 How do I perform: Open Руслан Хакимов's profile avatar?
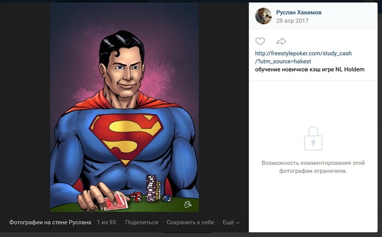264,16
